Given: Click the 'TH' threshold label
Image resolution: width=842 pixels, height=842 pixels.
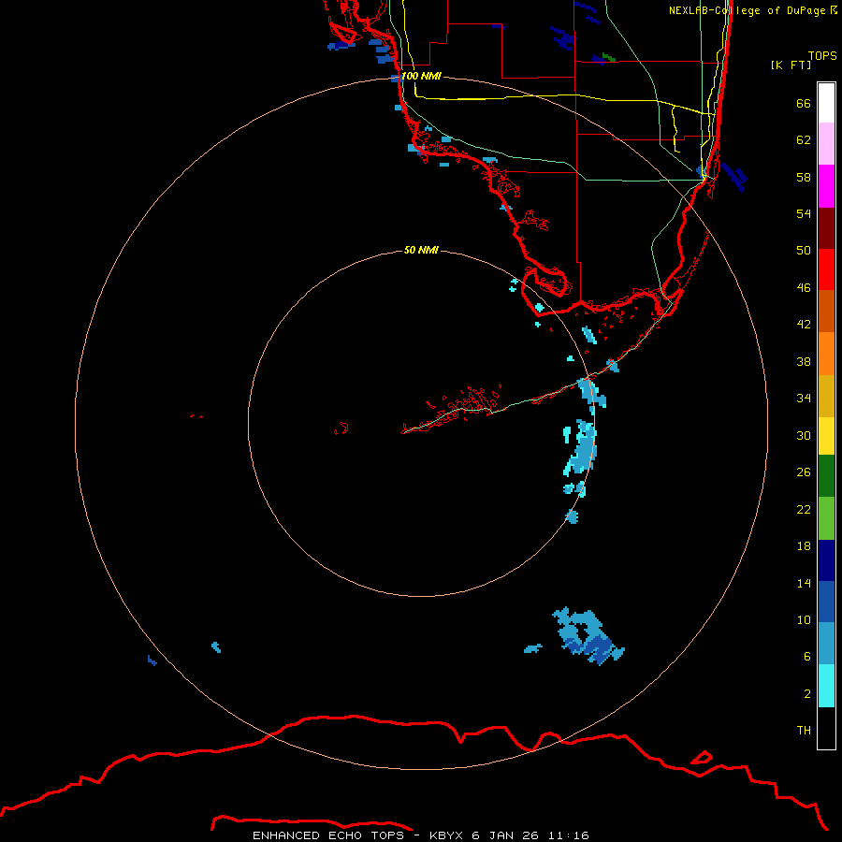Looking at the screenshot, I should coord(804,731).
